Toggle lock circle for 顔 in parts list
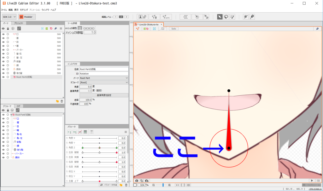 [8, 65]
